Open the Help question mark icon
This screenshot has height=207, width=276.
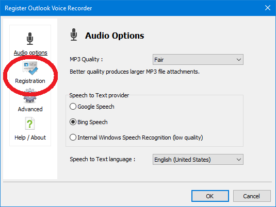[30, 124]
